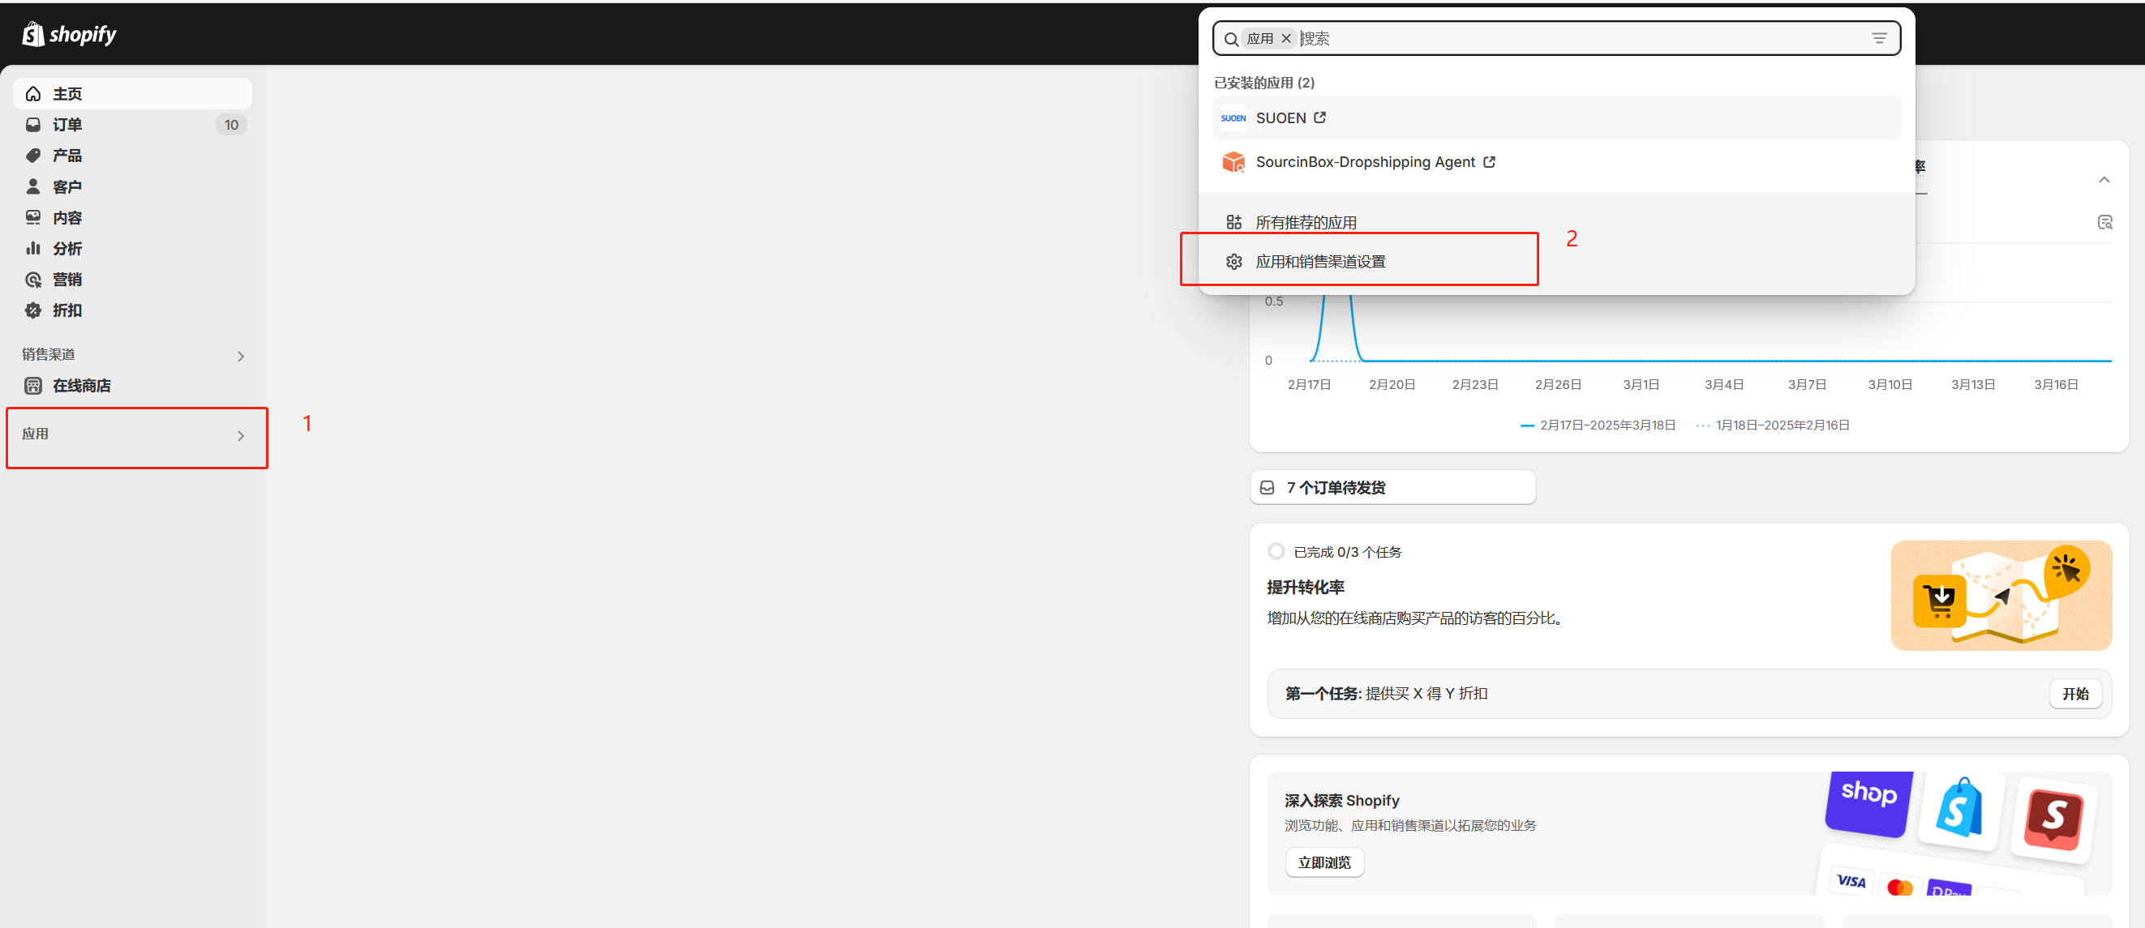Open SourcinBox-Dropshipping Agent app

coord(1556,162)
